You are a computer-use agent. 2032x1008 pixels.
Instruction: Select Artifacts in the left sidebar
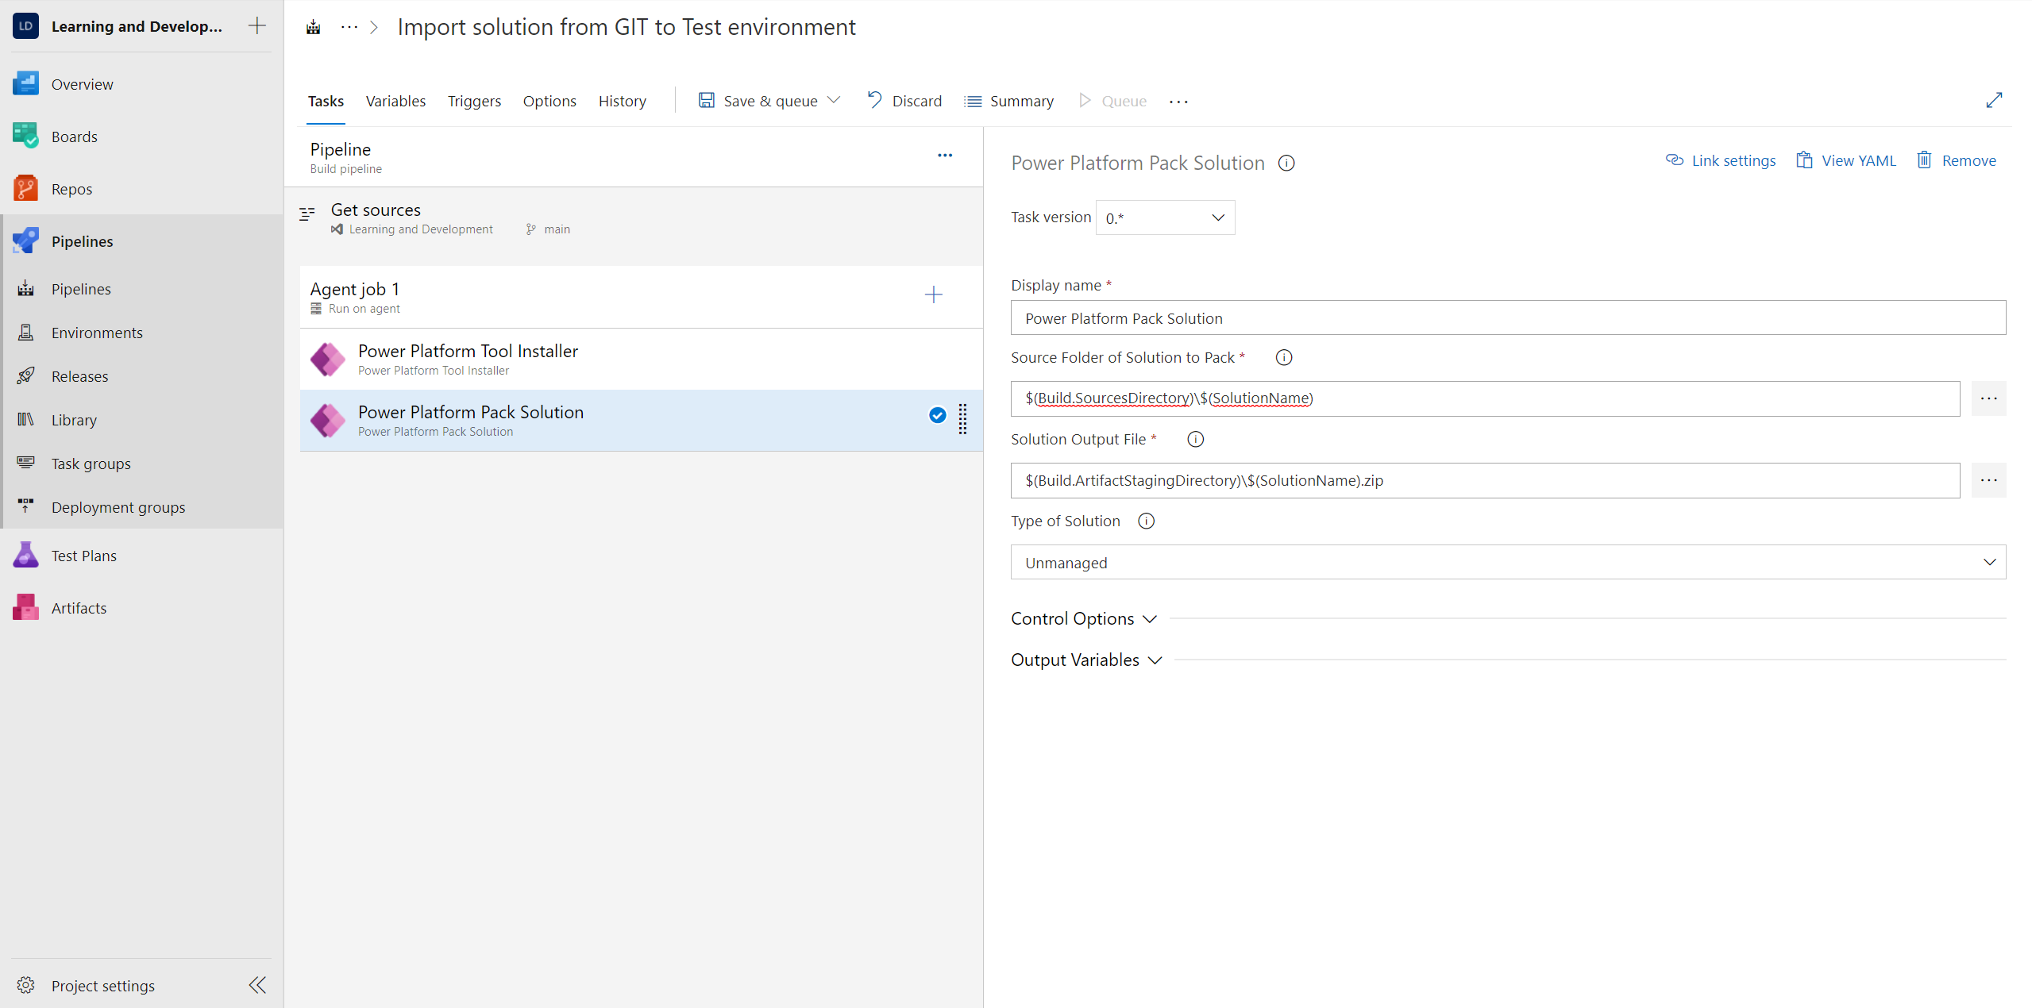coord(79,607)
